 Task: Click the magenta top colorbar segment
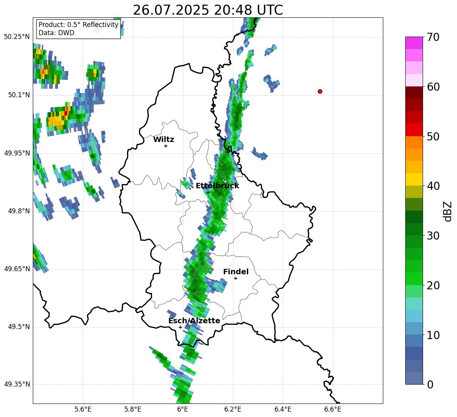coord(414,43)
